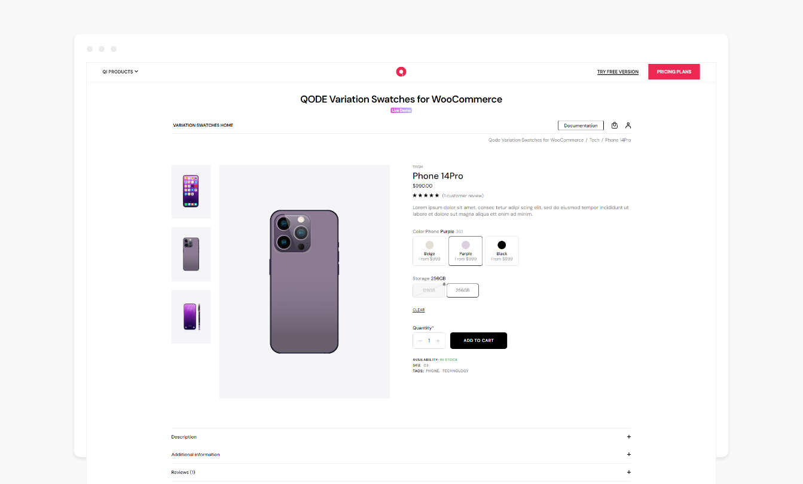Click the Try Free Version link
Viewport: 803px width, 484px height.
point(618,72)
